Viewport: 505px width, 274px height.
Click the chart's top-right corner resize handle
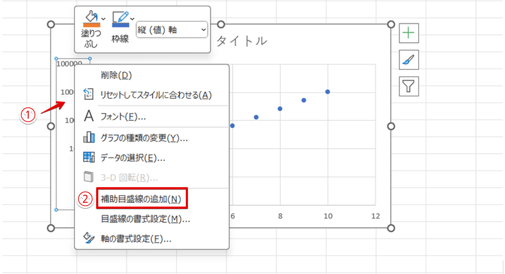[390, 24]
